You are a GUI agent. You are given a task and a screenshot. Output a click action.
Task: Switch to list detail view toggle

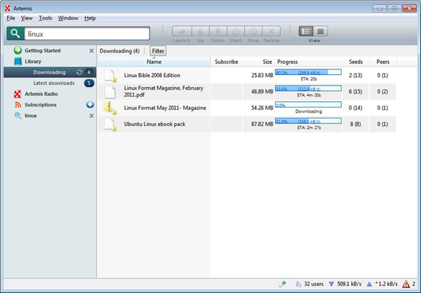(x=306, y=32)
